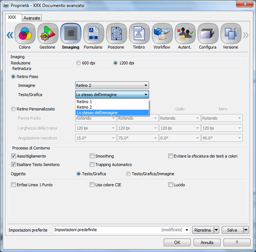Select the Gestione color management icon
256x252 pixels.
pos(48,34)
